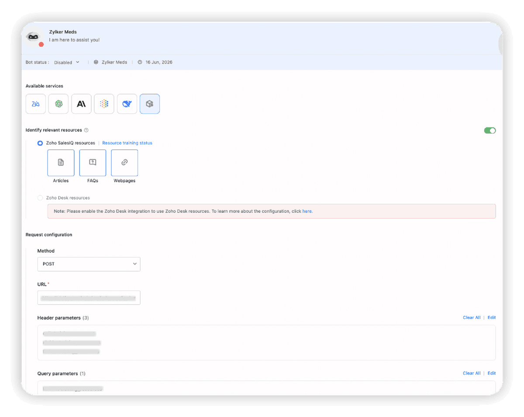Image resolution: width=524 pixels, height=417 pixels.
Task: Clear All query parameters
Action: pos(472,373)
